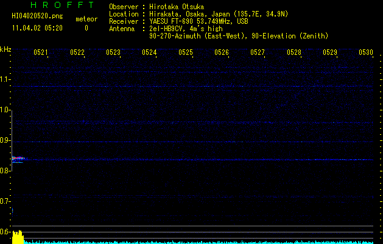Viewport: 383px width, 244px height.
Task: Click the 0524 time marker
Action: (x=149, y=52)
